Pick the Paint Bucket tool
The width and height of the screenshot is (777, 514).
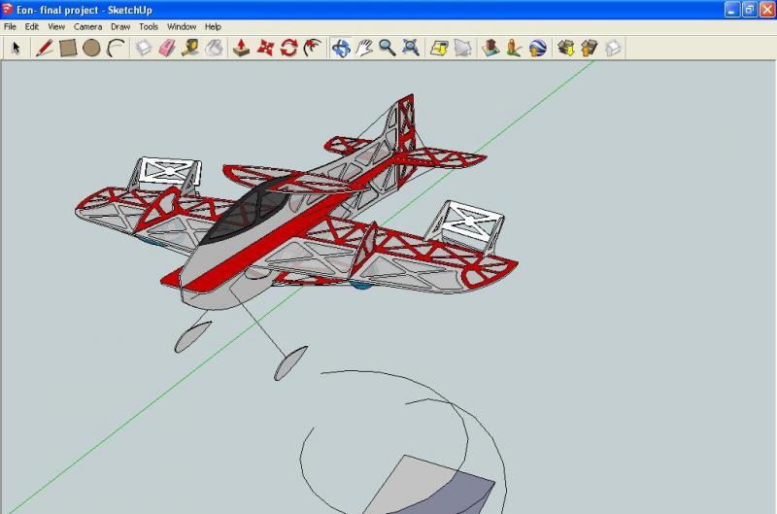click(x=214, y=48)
